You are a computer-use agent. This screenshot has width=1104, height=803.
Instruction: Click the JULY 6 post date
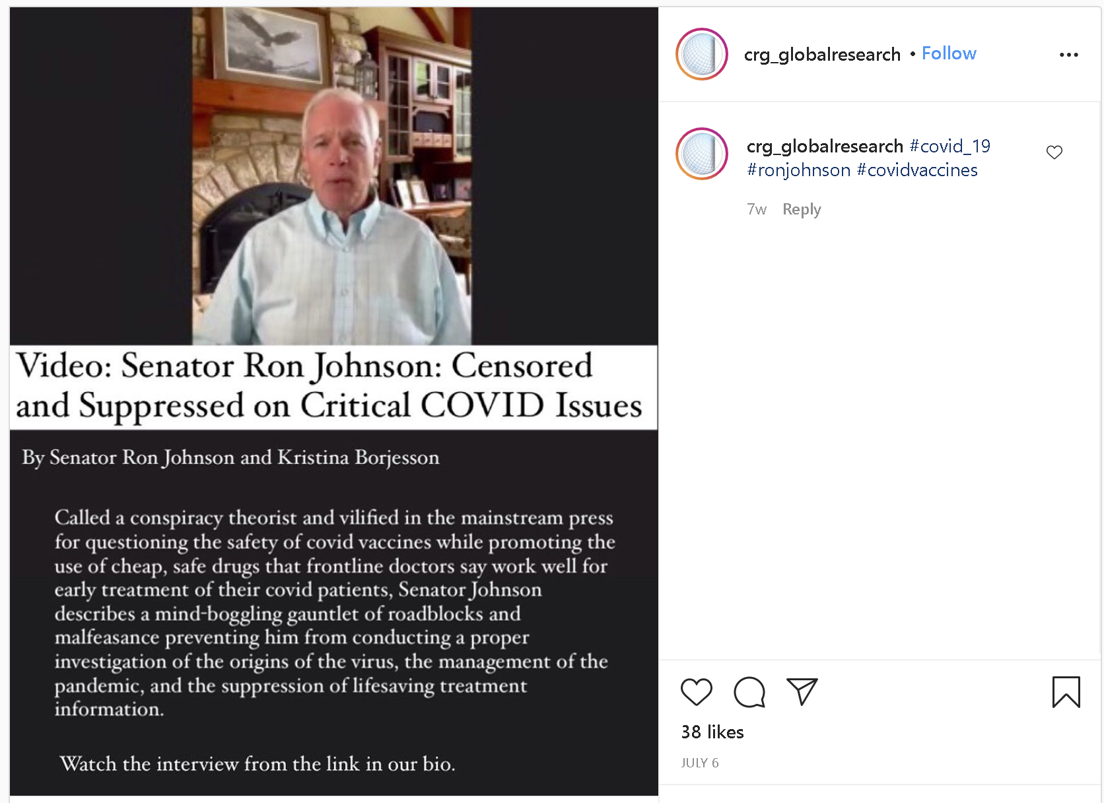[x=700, y=763]
